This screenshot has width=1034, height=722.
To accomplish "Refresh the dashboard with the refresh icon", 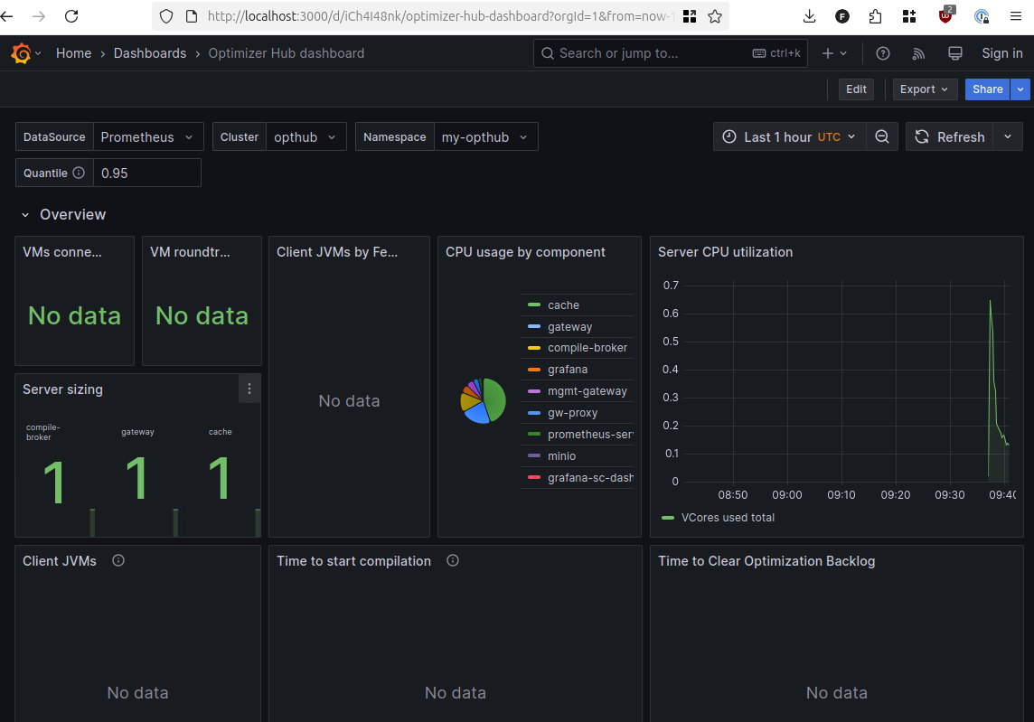I will (949, 136).
